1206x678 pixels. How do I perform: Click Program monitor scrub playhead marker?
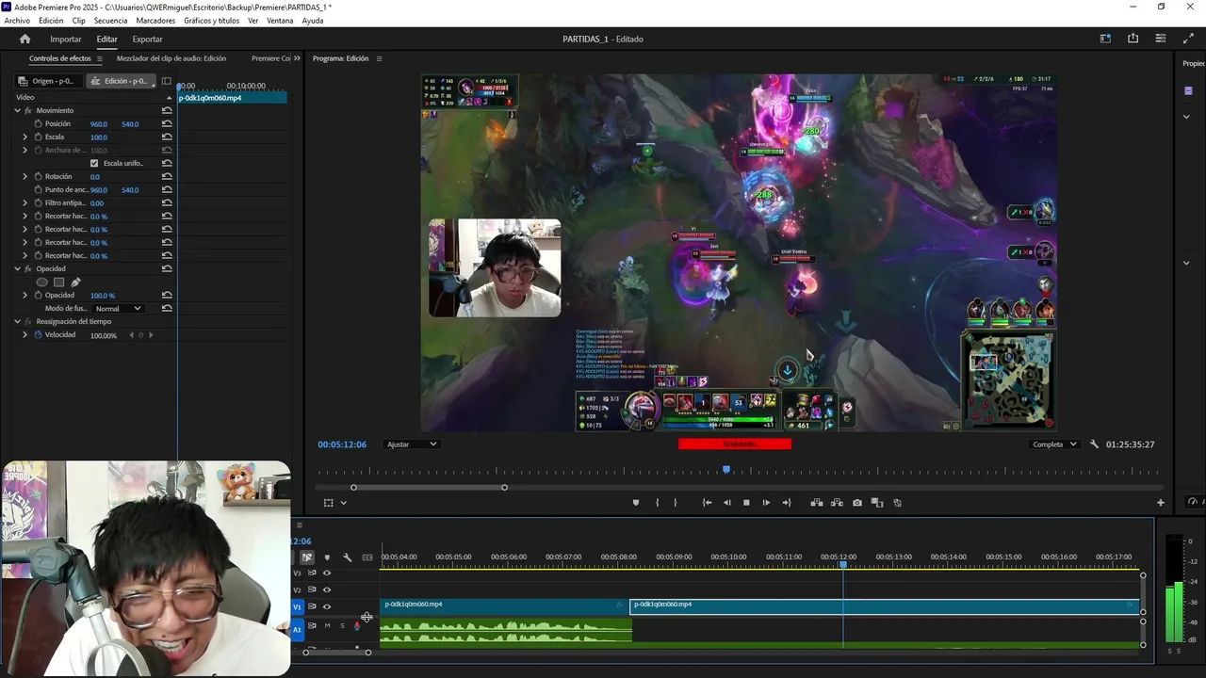[x=726, y=469]
